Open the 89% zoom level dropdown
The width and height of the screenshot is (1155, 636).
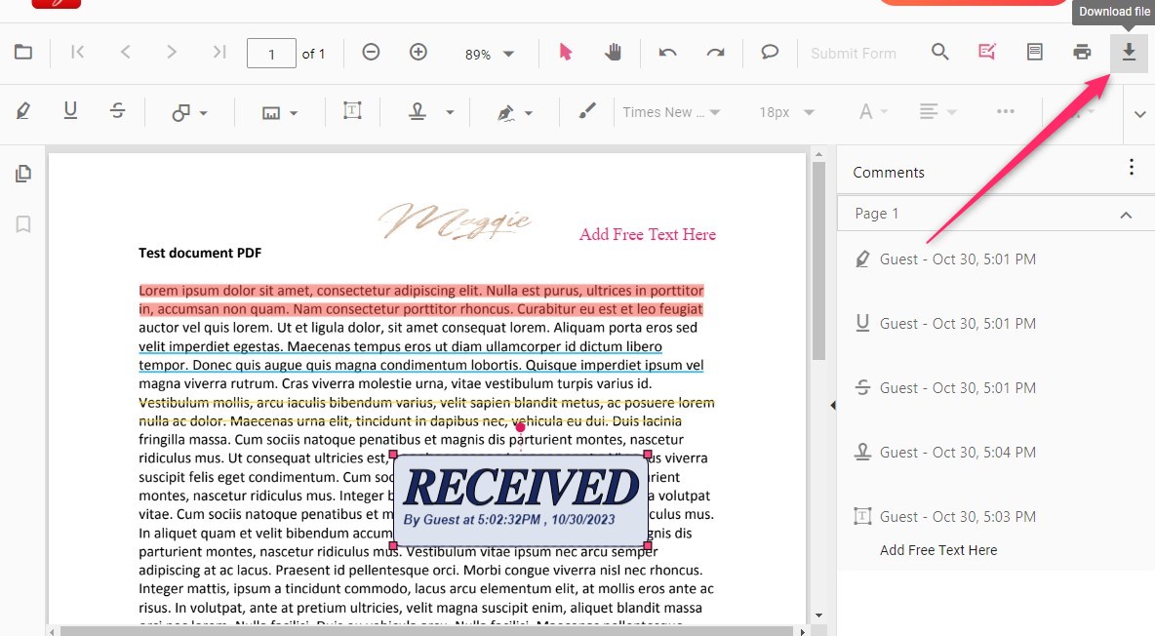tap(489, 54)
